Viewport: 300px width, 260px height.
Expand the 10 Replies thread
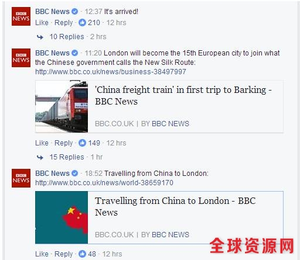pos(67,37)
